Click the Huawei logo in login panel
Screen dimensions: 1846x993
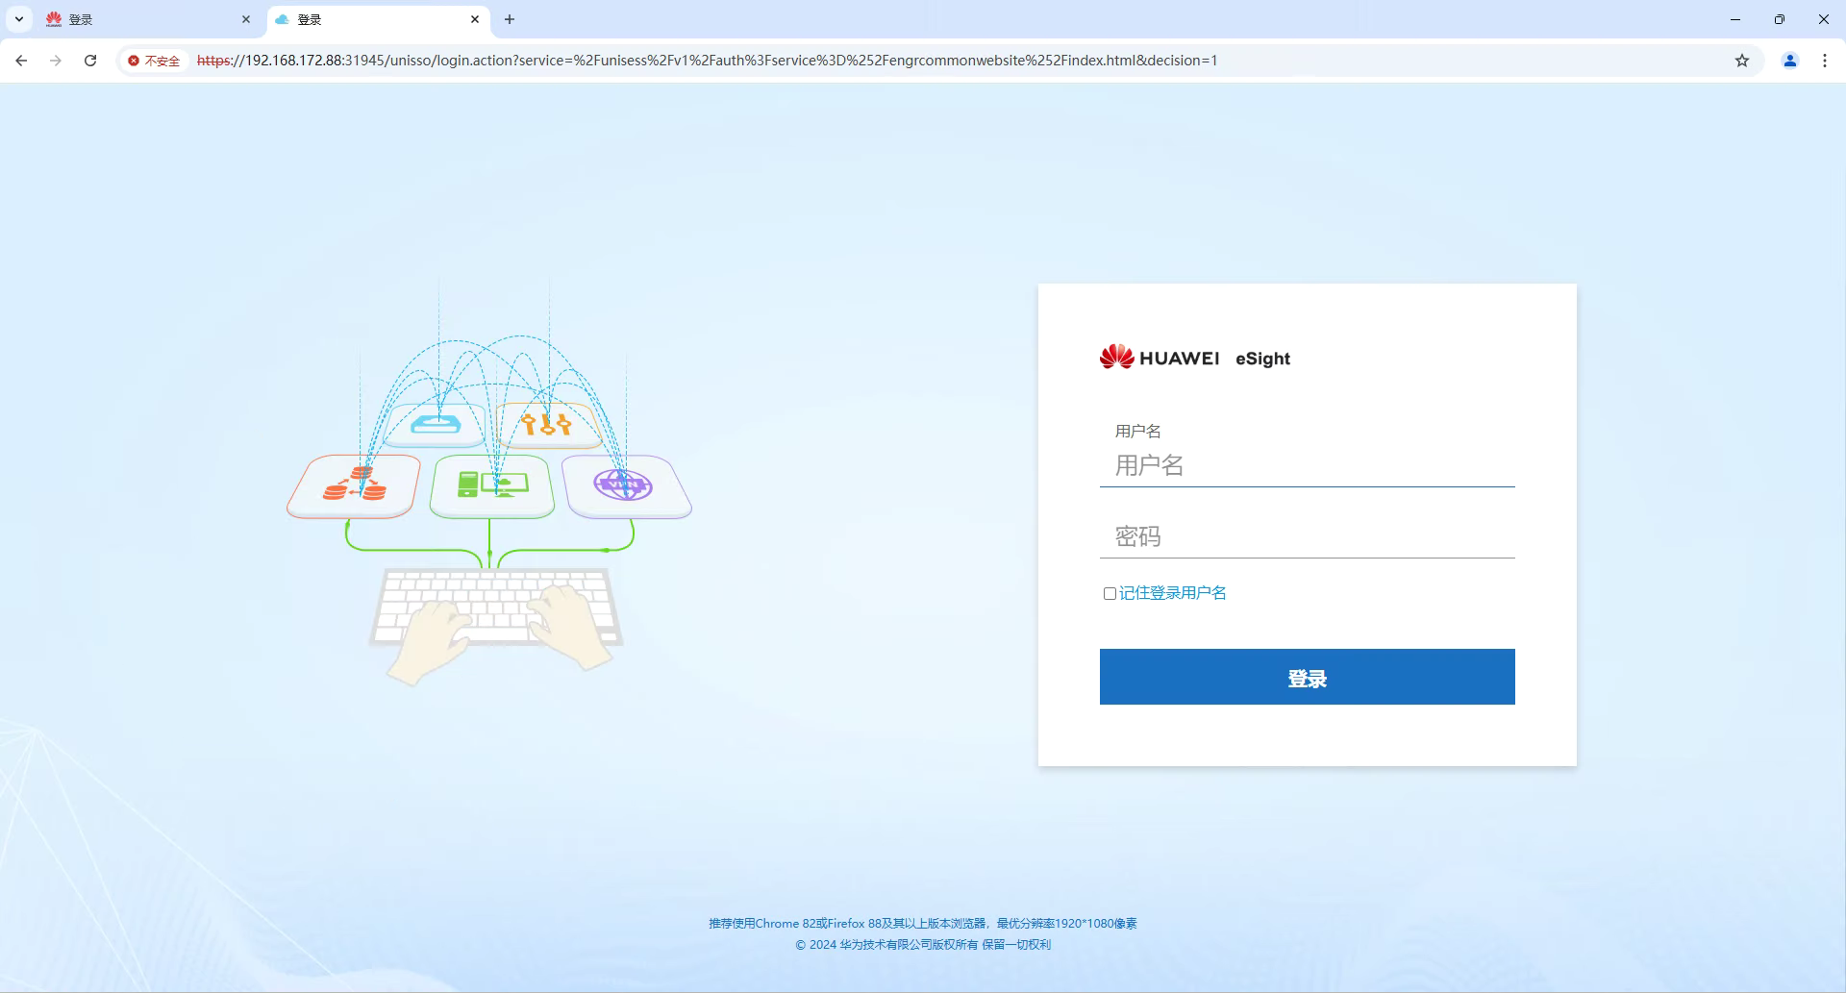(x=1116, y=358)
